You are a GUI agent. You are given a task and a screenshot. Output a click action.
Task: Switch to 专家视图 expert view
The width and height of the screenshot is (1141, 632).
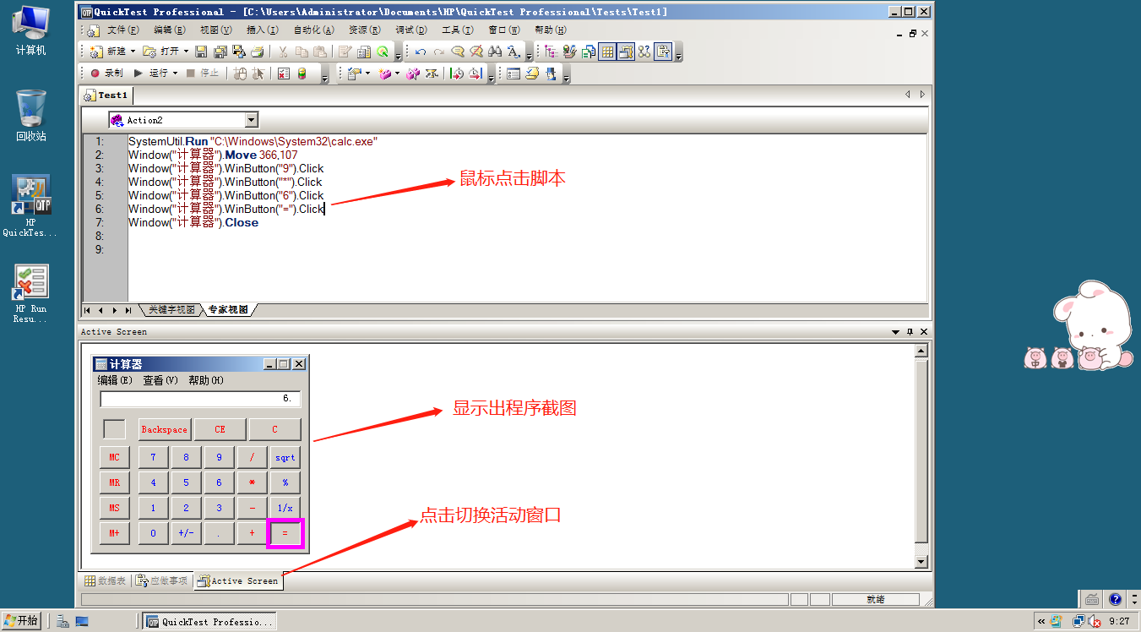[x=228, y=310]
